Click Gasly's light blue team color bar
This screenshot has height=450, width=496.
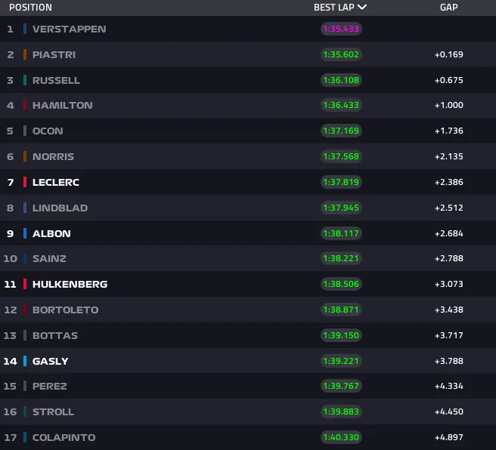pyautogui.click(x=25, y=361)
